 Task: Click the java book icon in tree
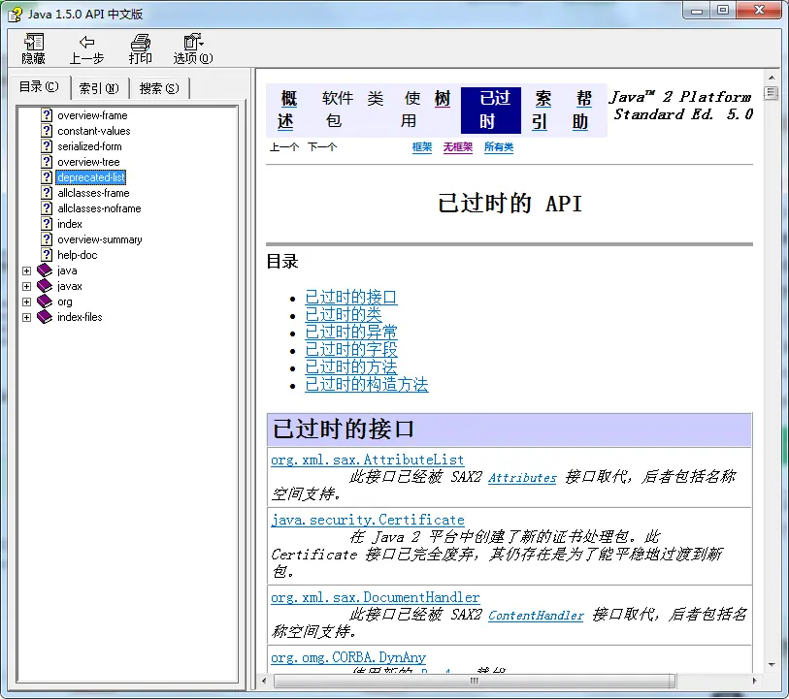pyautogui.click(x=45, y=270)
